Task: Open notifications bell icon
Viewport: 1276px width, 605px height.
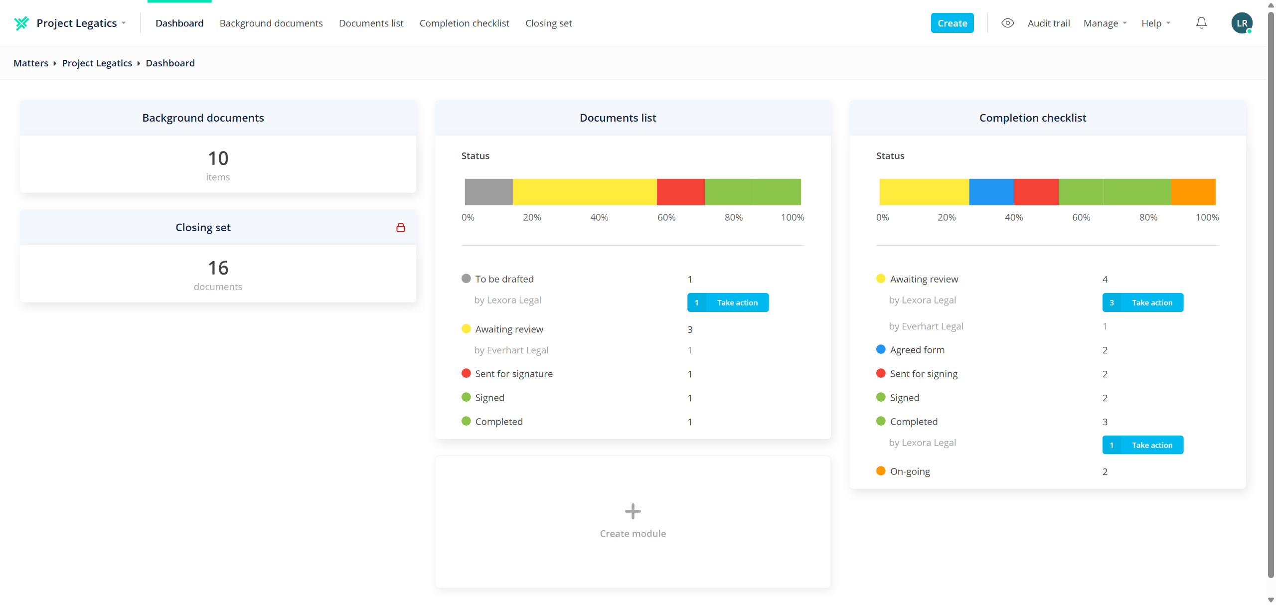Action: coord(1201,23)
